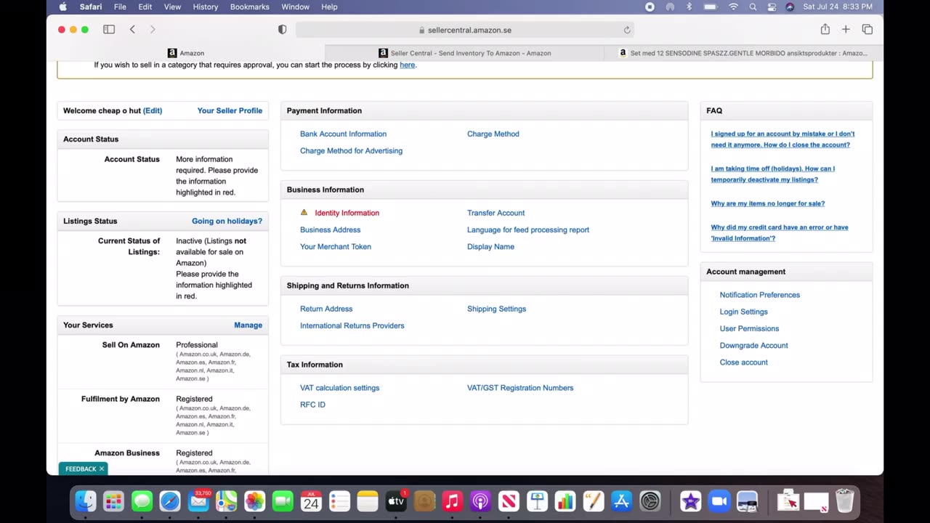The image size is (930, 523).
Task: Open Messages from the dock
Action: pyautogui.click(x=142, y=501)
